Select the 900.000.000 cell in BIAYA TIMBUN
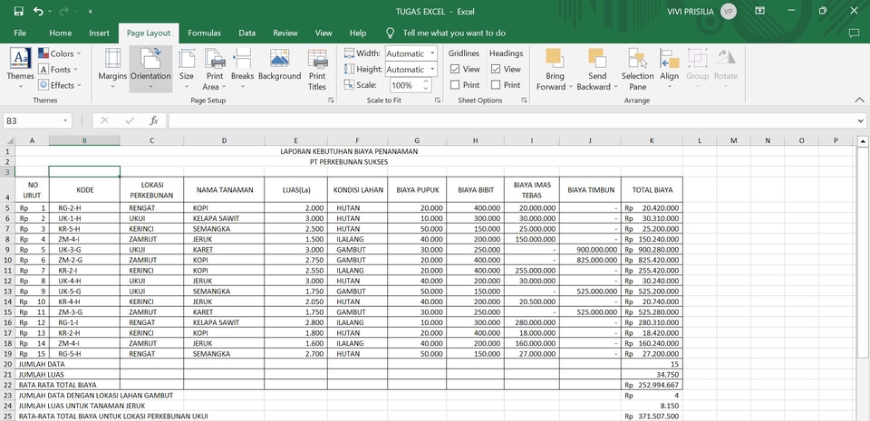This screenshot has height=421, width=870. click(590, 250)
